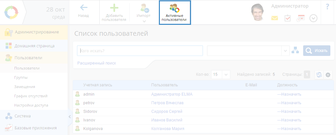Expand the user menu circle chevron
This screenshot has width=336, height=135.
point(313,19)
